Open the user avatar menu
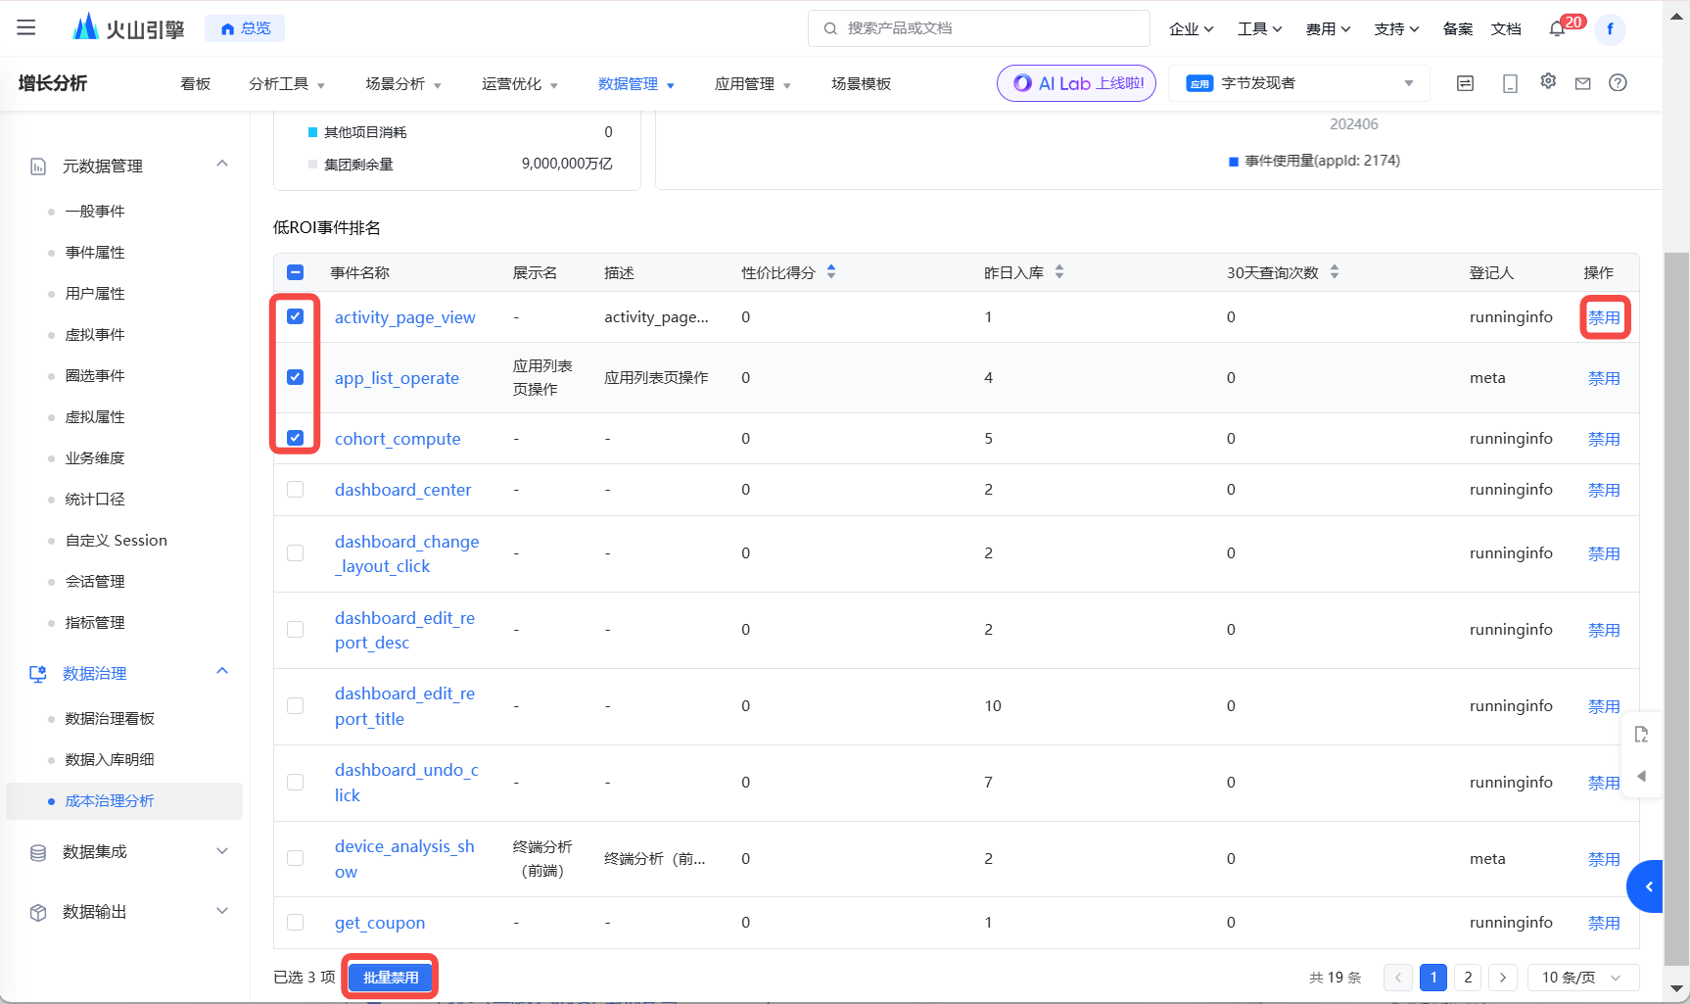The image size is (1690, 1004). [x=1610, y=28]
